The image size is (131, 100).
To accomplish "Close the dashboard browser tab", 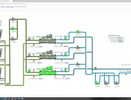I will tap(12, 1).
